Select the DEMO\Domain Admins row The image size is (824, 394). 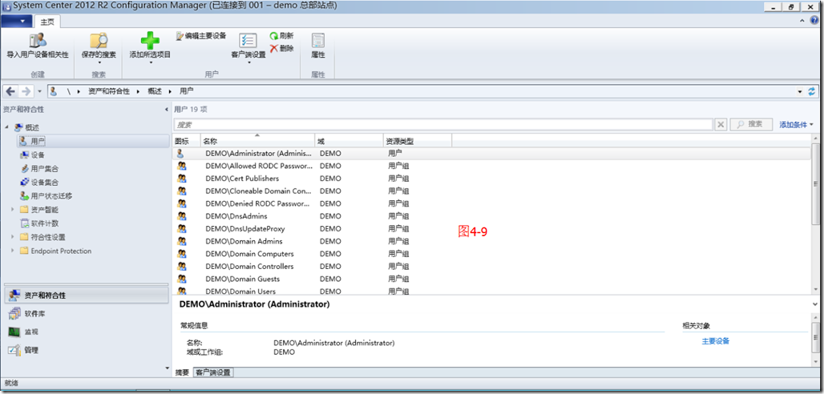[492, 241]
